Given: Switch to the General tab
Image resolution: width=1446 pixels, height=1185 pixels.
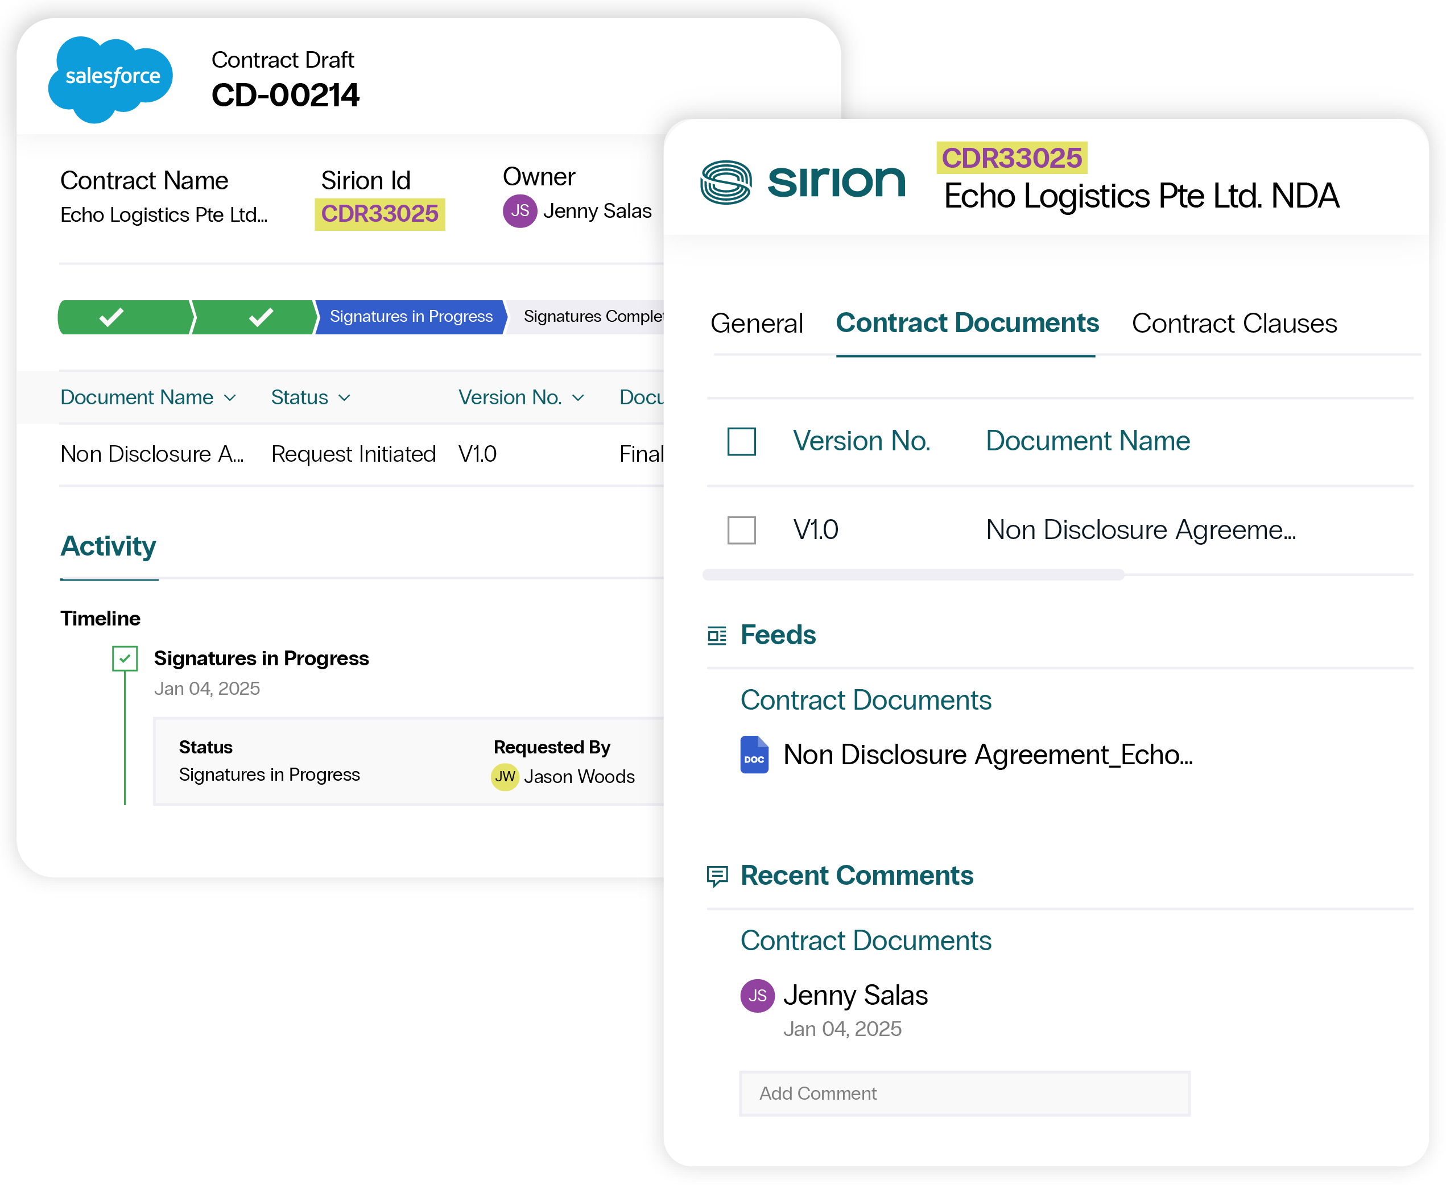Looking at the screenshot, I should 756,324.
